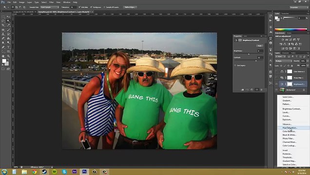Image resolution: width=310 pixels, height=175 pixels.
Task: Switch to the Channels tab
Action: (x=285, y=53)
